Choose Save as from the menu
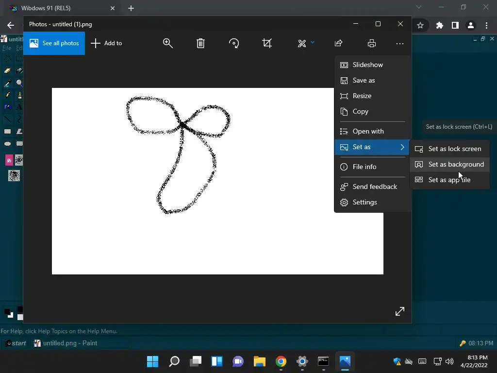Image resolution: width=497 pixels, height=373 pixels. [x=372, y=80]
